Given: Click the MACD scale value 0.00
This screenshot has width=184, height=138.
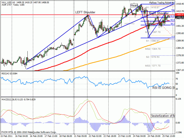Looking at the screenshot, I should pos(178,123).
